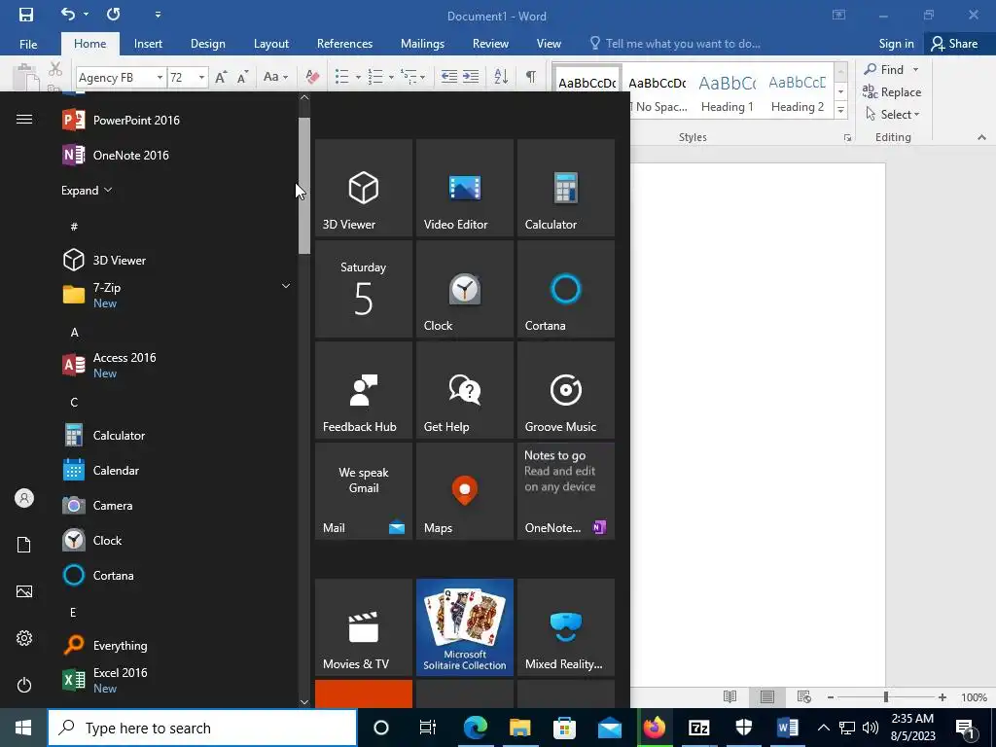Screen dimensions: 996x747
Task: Open the Maps tile
Action: 464,491
